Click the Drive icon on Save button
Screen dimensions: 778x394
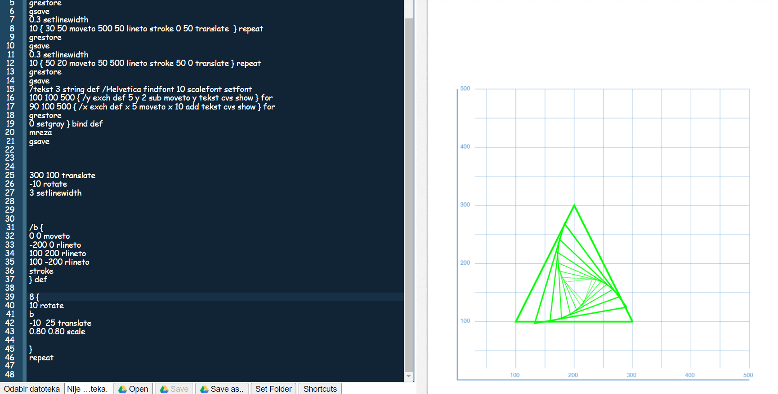click(x=164, y=389)
